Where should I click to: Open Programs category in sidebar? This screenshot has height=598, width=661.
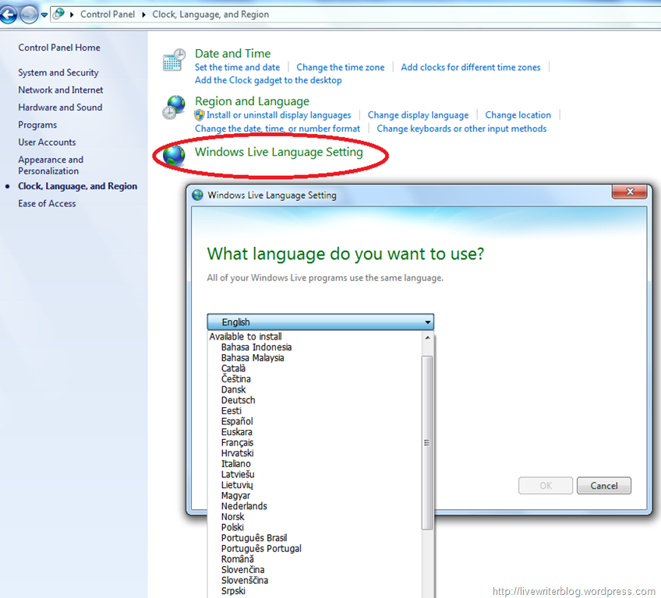click(x=37, y=125)
